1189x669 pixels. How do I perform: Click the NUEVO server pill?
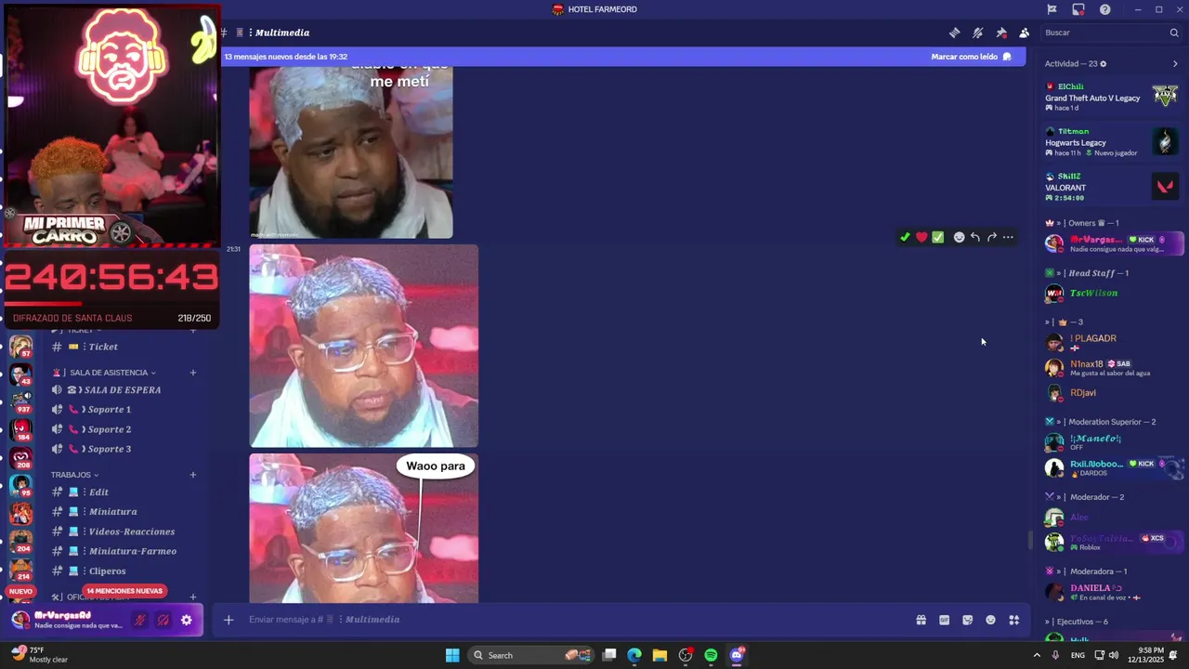(x=20, y=591)
